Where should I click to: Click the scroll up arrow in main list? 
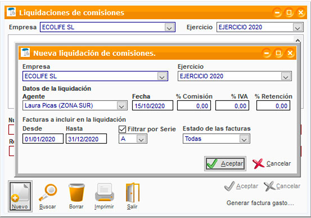click(298, 41)
